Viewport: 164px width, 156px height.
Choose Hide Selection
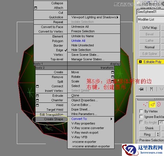81,50
